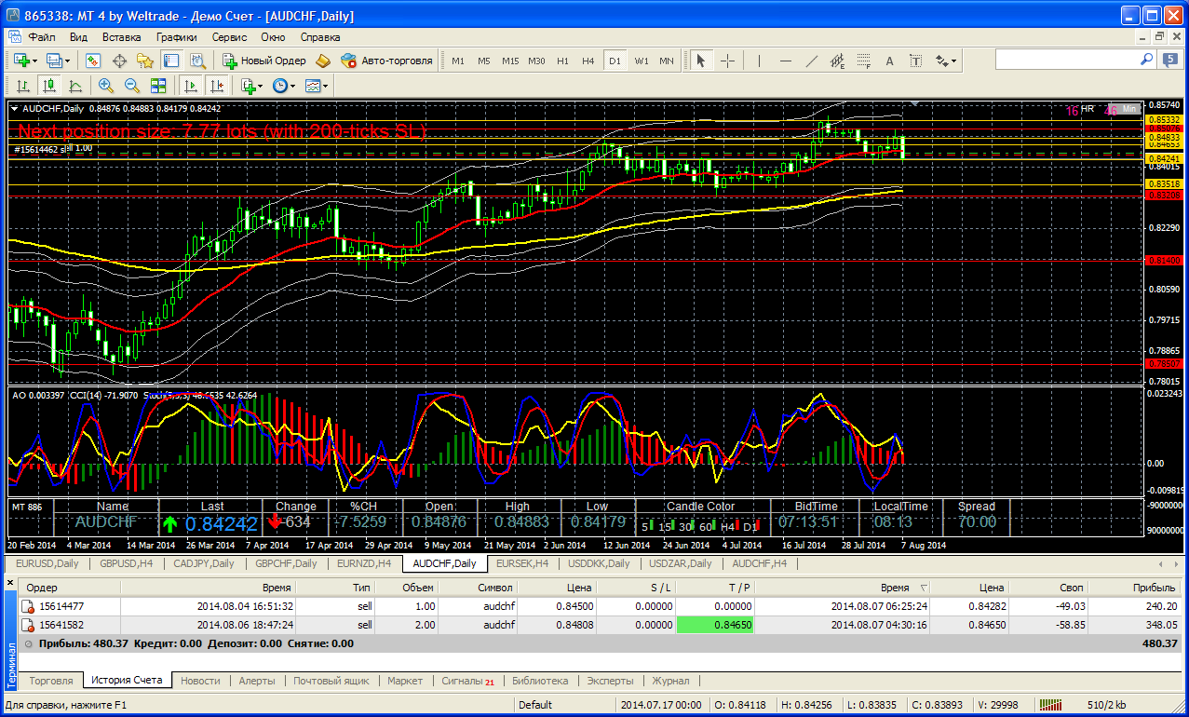Select the draw trendline tool
Viewport: 1189px width, 717px height.
point(811,61)
